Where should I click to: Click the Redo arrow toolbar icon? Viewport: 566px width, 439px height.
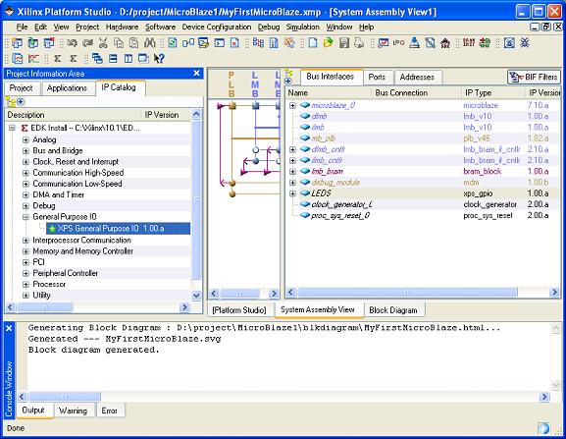coord(87,43)
